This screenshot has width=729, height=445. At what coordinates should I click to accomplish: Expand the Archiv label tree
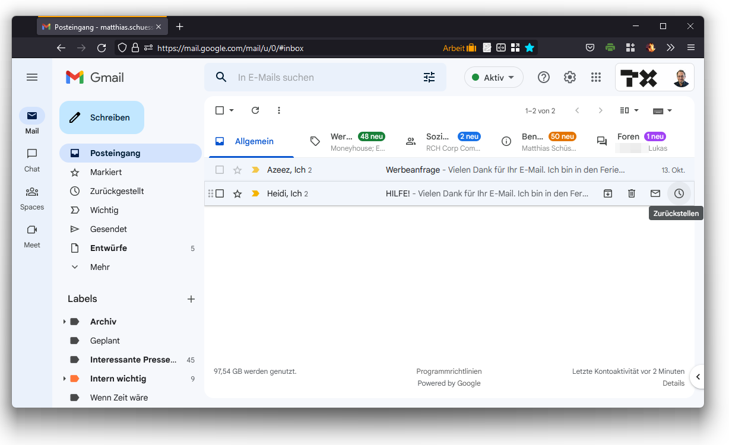pos(64,322)
